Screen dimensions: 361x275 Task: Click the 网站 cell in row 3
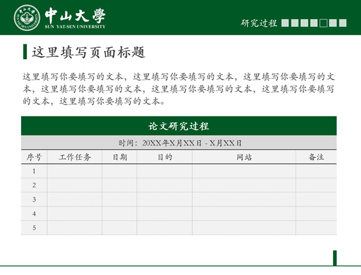(x=244, y=199)
